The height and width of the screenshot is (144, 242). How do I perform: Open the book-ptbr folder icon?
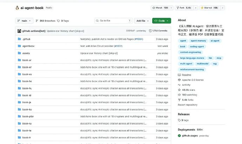(x=19, y=116)
